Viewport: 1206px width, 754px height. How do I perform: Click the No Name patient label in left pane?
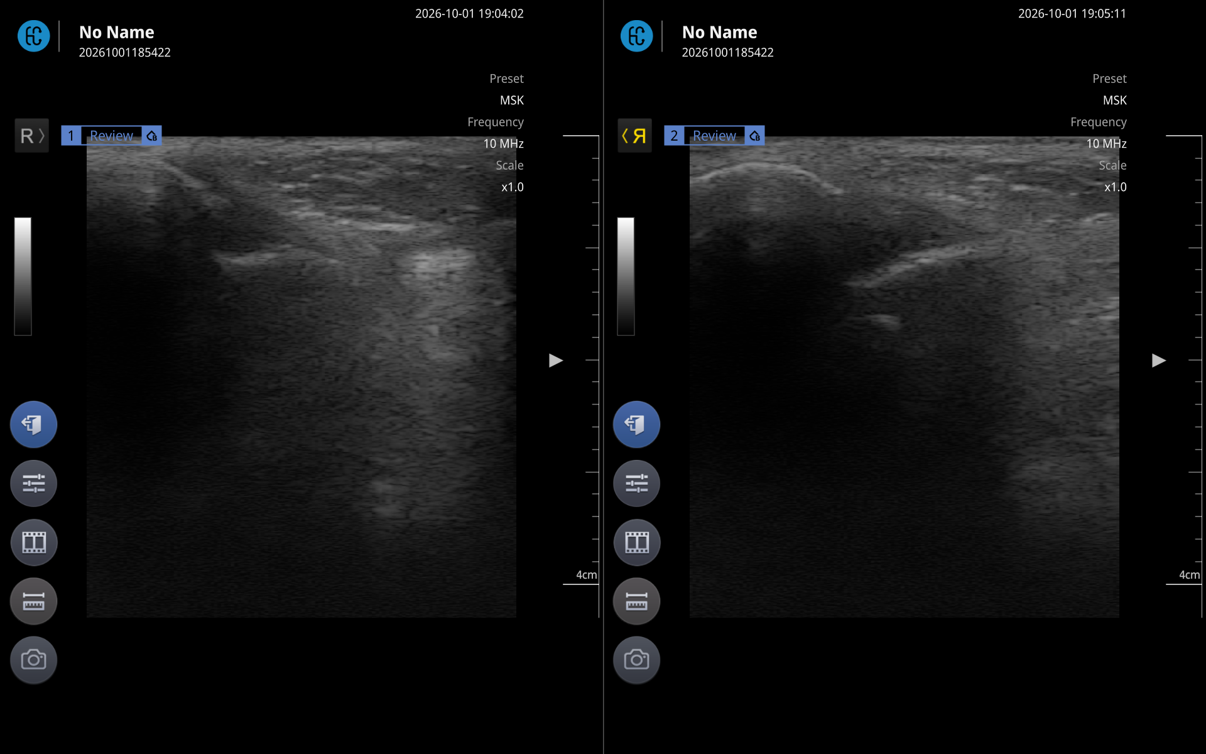pos(117,32)
